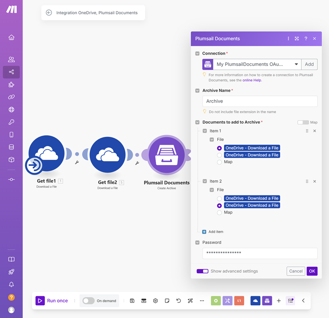Click the undo arrow in toolbar

[x=178, y=301]
